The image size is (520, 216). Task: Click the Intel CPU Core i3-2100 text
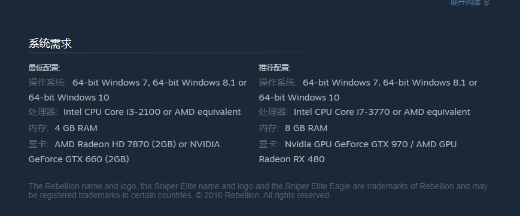click(112, 112)
